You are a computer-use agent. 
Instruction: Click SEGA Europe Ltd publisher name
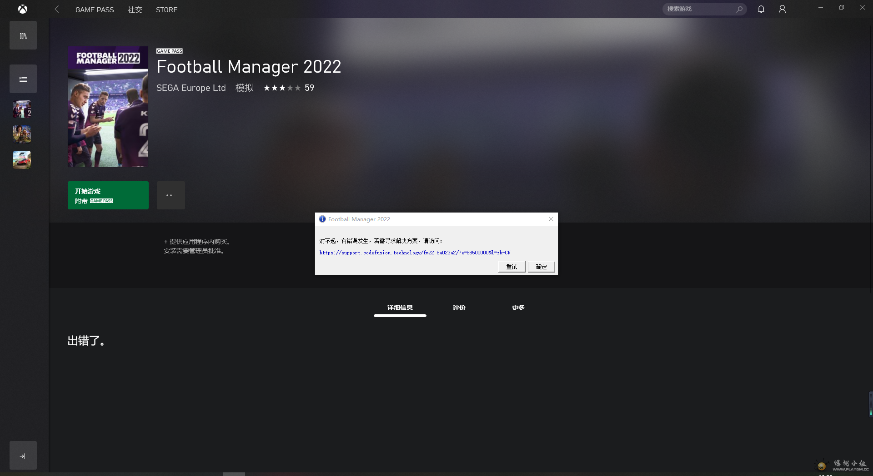[x=191, y=88]
